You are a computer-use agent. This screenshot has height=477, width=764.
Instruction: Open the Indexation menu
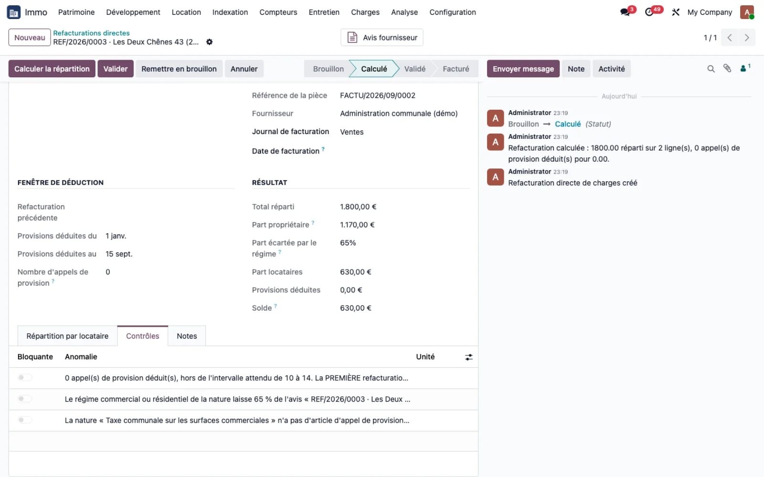point(230,12)
